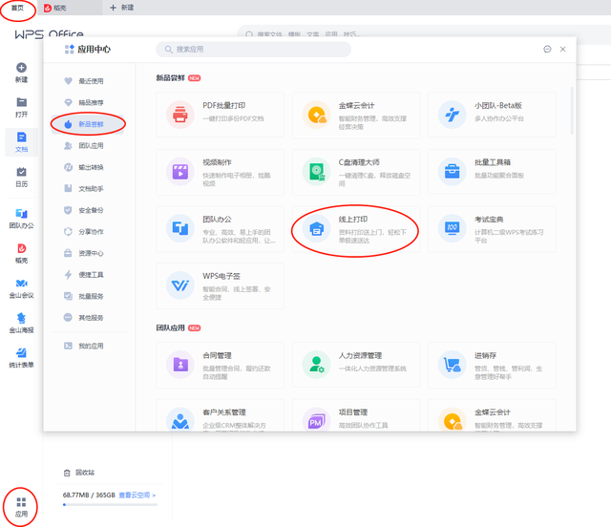Viewport: 611px width, 527px height.
Task: Open the PDF批量打印 app icon
Action: (179, 115)
